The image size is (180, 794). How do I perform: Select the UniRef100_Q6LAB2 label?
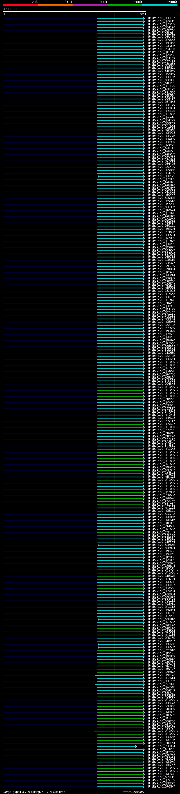(x=161, y=43)
